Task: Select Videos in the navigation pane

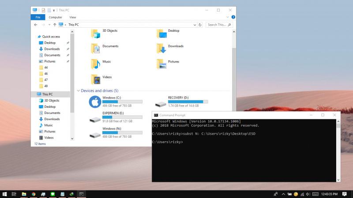Action: point(49,138)
